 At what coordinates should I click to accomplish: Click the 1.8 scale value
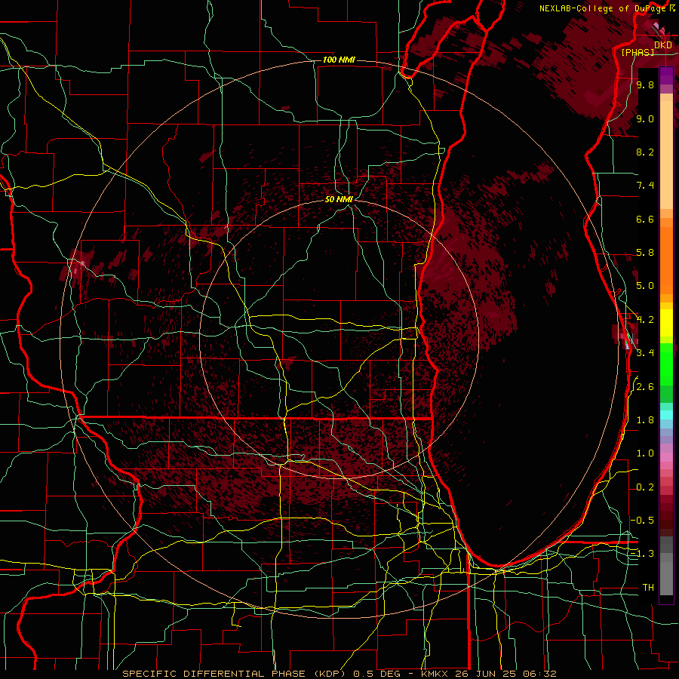(645, 420)
